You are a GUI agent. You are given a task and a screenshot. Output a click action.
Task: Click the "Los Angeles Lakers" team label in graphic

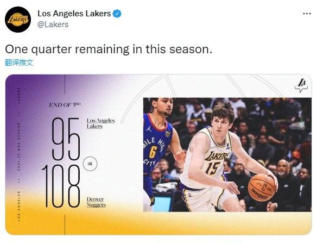click(100, 123)
